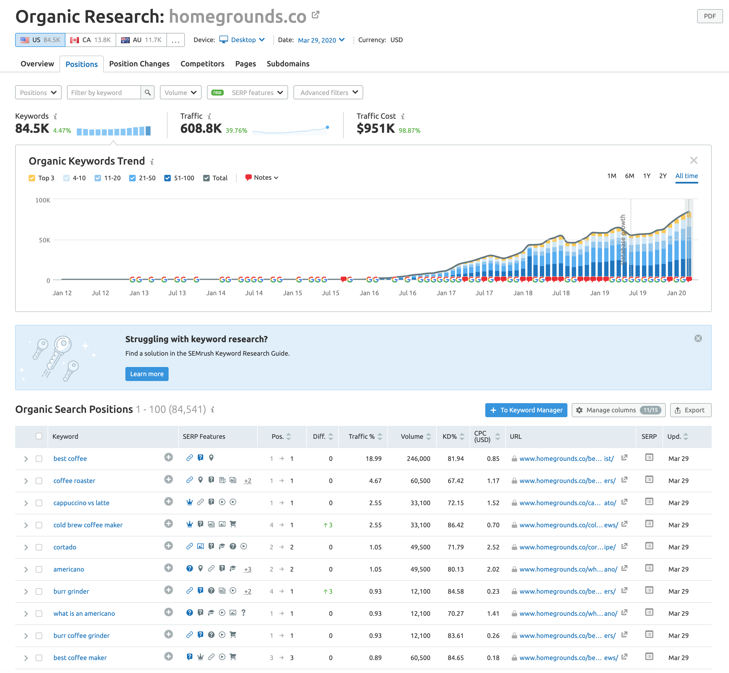Viewport: 729px width, 673px height.
Task: Check the box for americano row
Action: pyautogui.click(x=39, y=569)
